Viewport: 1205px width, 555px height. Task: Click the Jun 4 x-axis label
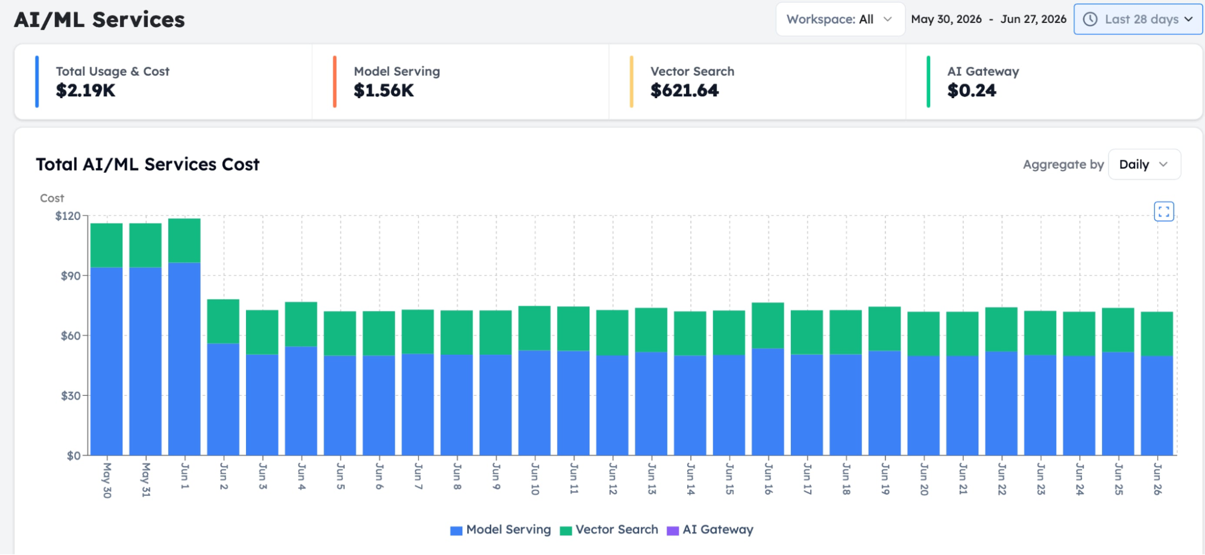(x=301, y=477)
